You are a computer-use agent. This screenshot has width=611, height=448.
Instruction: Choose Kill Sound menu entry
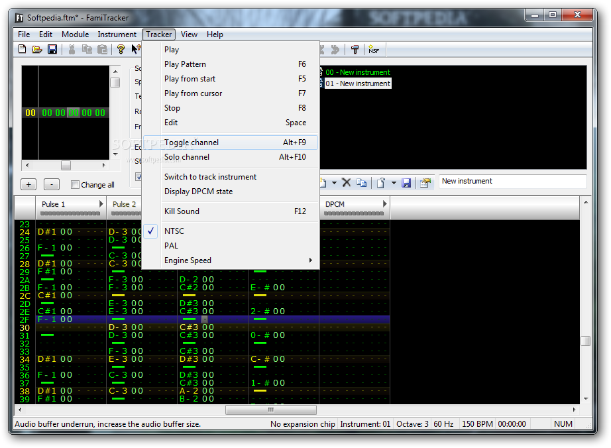pyautogui.click(x=231, y=211)
